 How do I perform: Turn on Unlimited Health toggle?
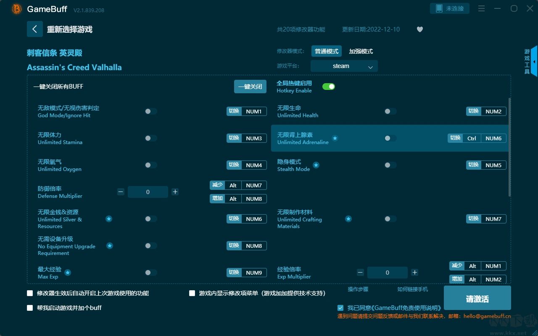[x=390, y=111]
